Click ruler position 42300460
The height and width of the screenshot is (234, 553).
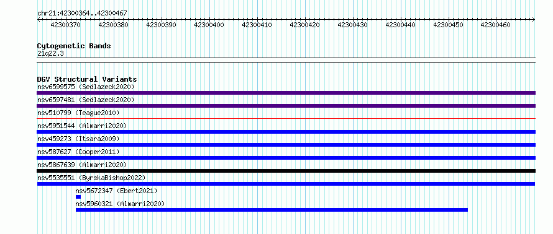click(495, 25)
